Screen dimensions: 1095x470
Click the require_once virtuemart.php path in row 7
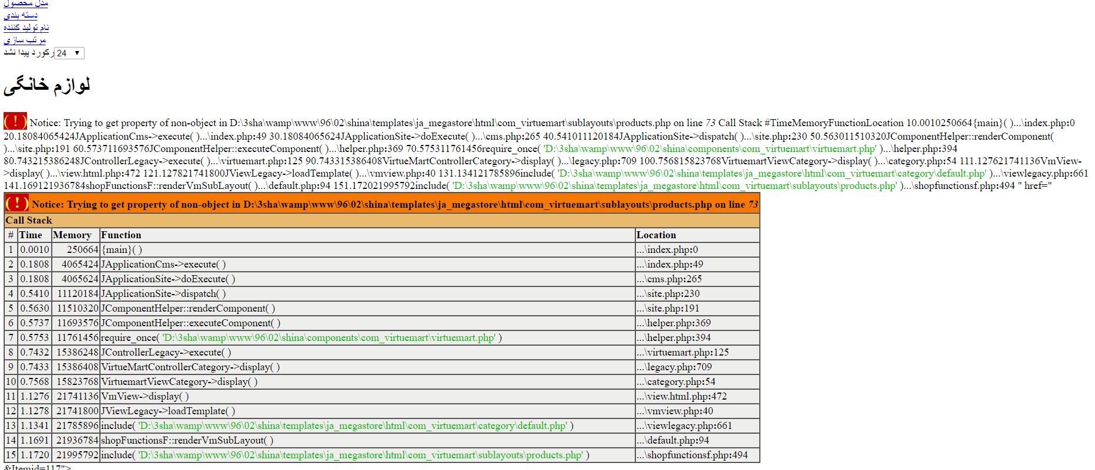[329, 337]
